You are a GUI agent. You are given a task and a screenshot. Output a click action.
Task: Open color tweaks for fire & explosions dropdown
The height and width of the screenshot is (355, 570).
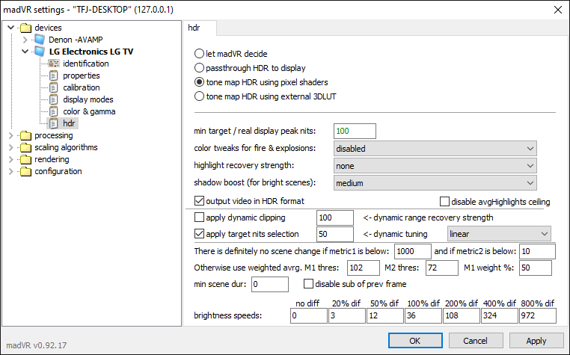[x=435, y=149]
